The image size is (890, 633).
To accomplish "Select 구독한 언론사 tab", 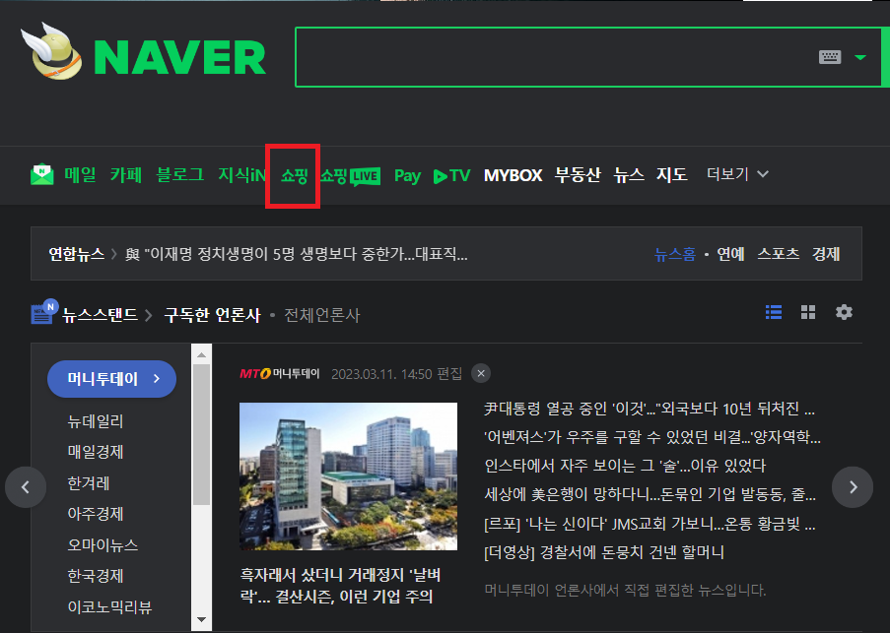I will pos(212,315).
